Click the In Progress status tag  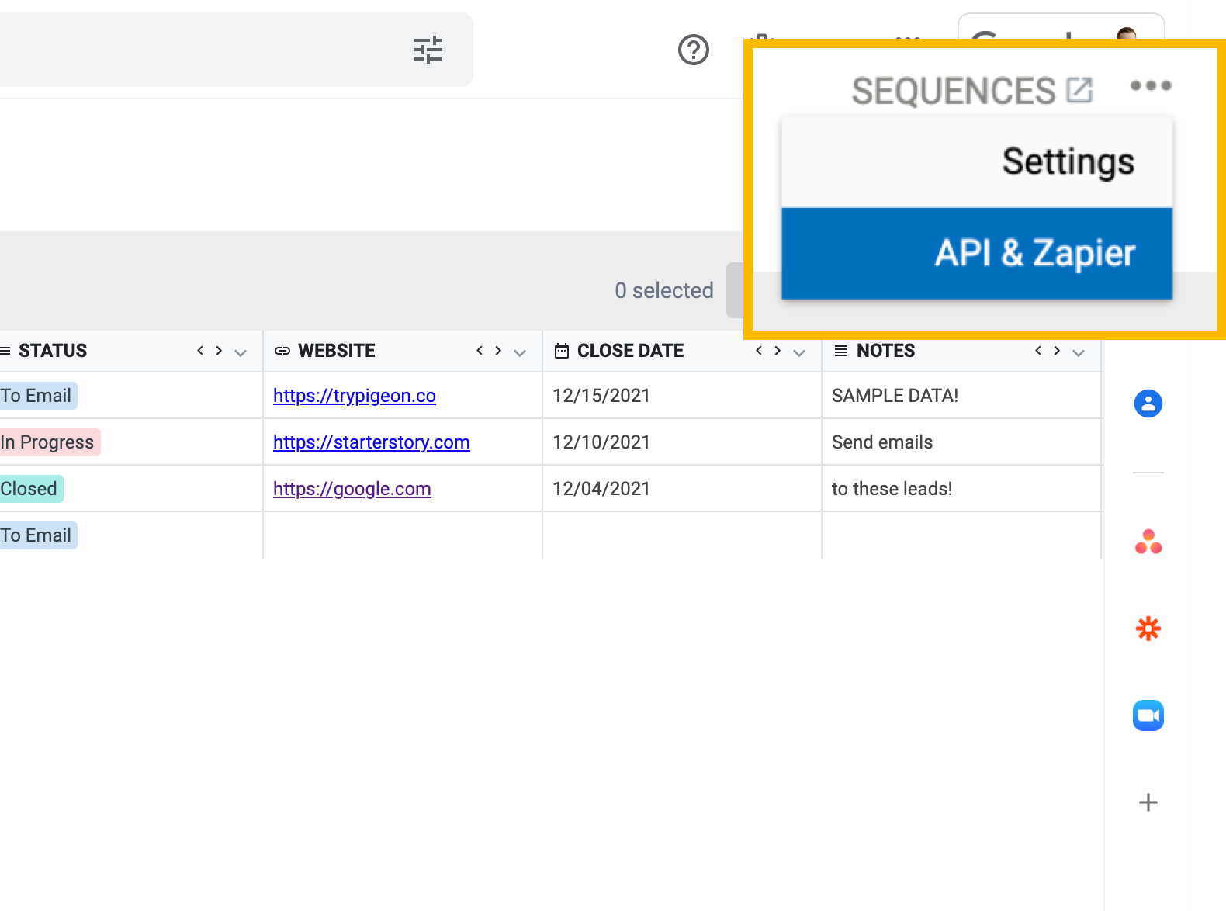click(48, 442)
